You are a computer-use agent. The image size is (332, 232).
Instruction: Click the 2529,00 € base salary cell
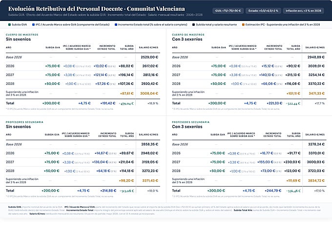point(149,57)
